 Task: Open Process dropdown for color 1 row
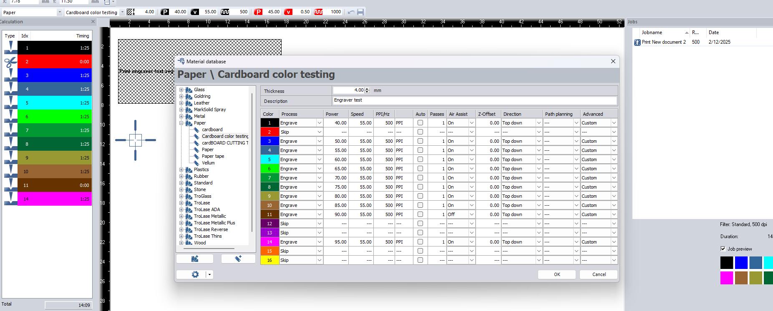[319, 123]
